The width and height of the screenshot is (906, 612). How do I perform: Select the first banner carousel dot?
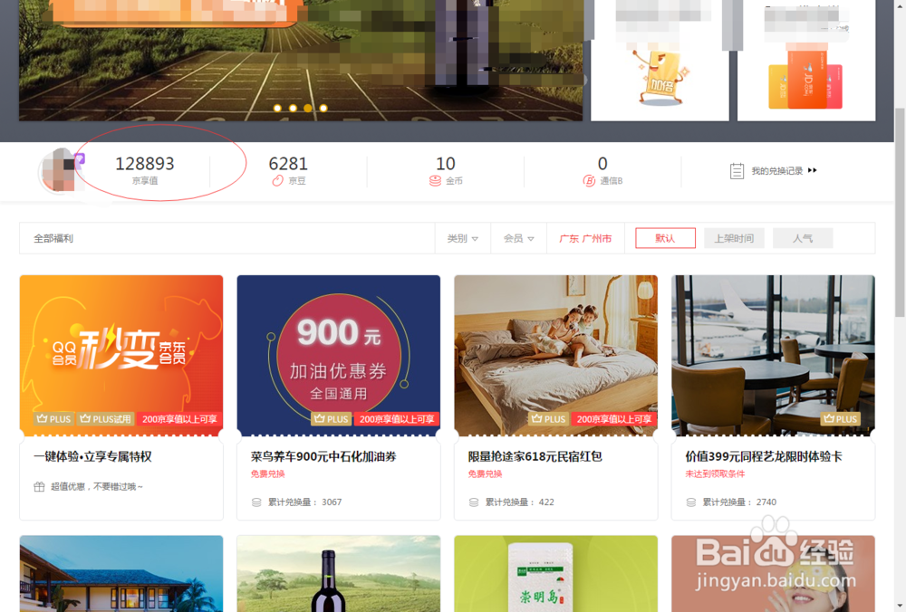[x=277, y=108]
